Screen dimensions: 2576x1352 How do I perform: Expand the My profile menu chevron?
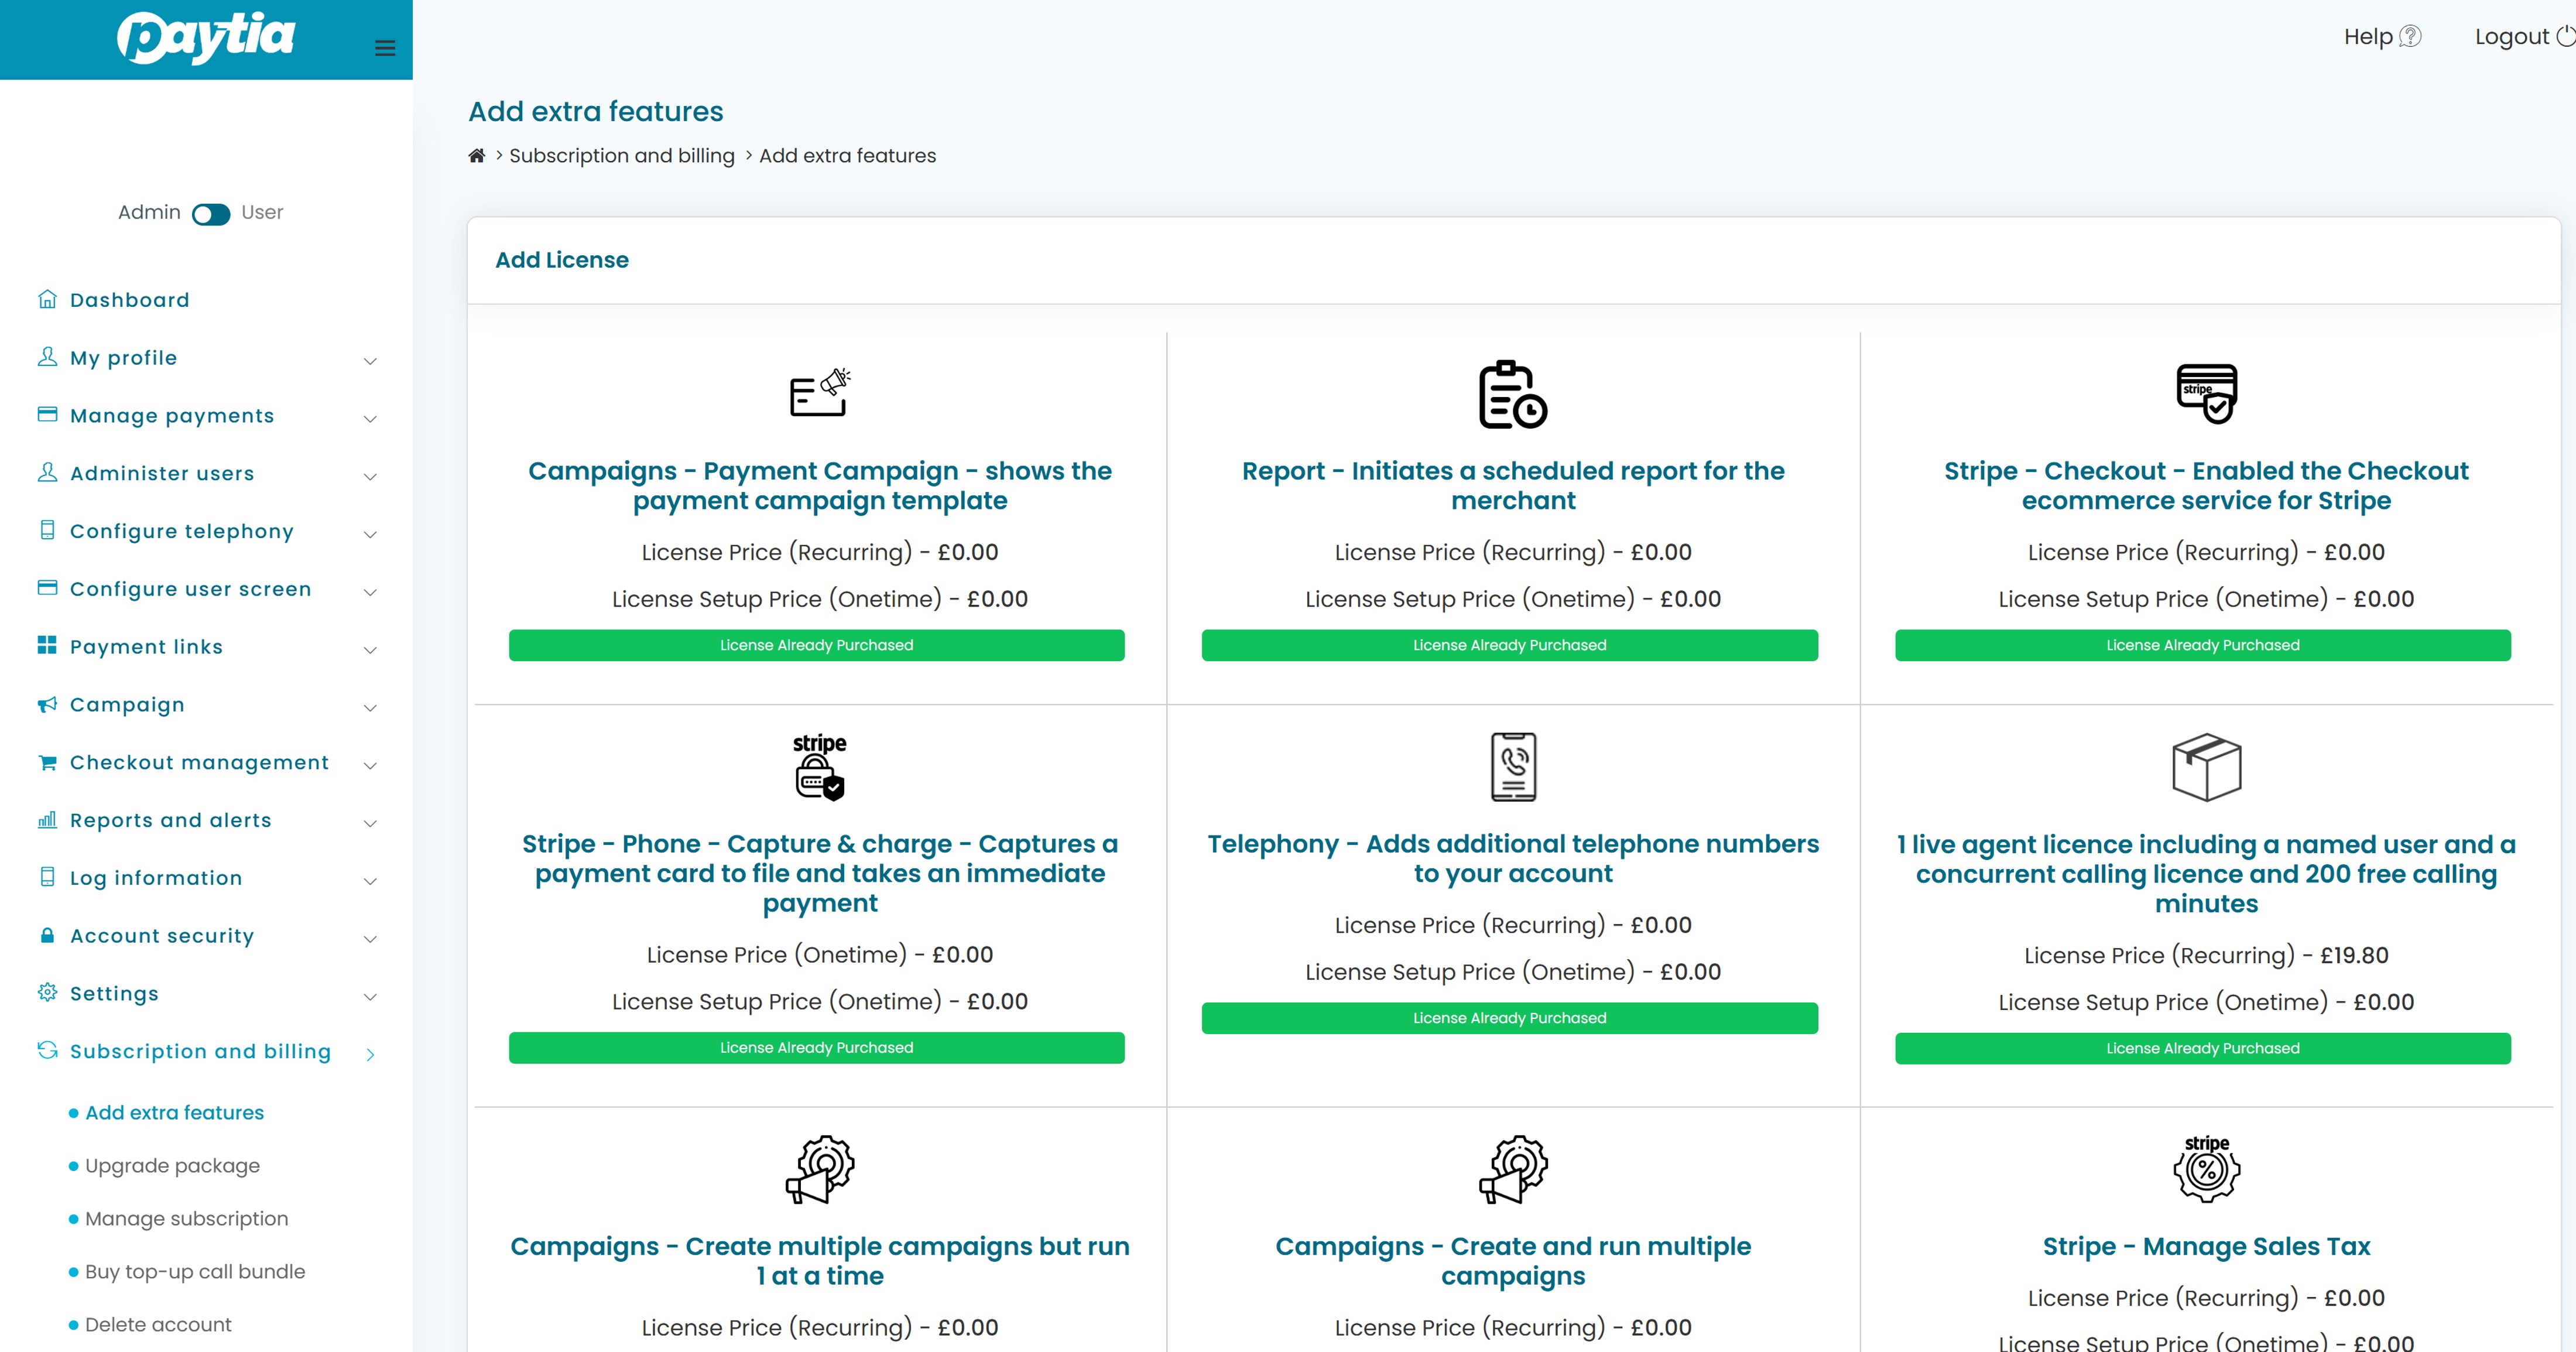tap(370, 361)
